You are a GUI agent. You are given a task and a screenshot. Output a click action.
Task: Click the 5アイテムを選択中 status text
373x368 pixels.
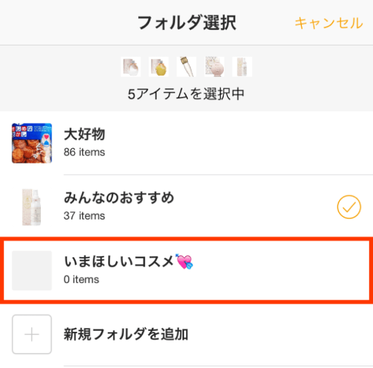click(x=186, y=93)
